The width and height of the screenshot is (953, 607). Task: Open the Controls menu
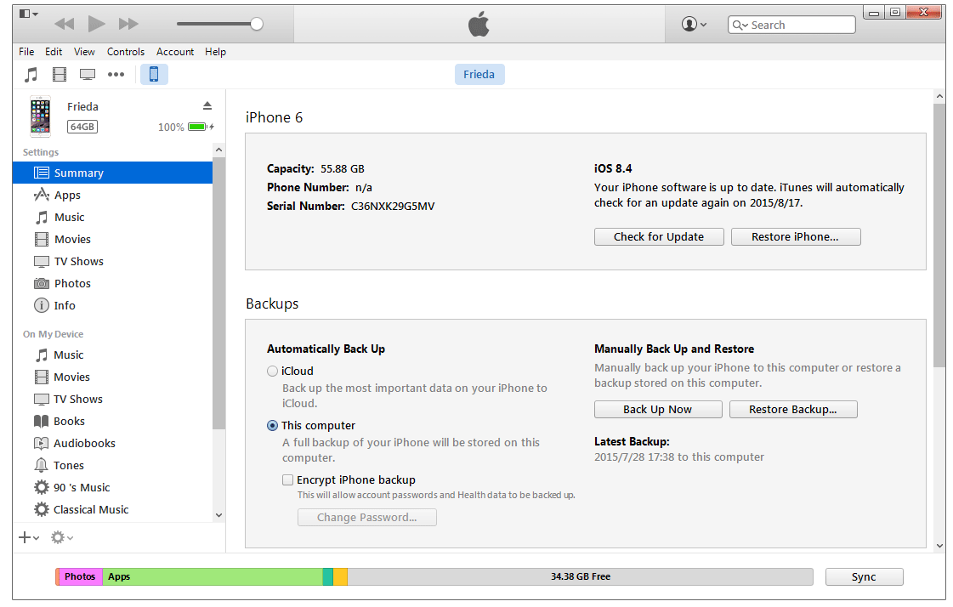(x=126, y=52)
